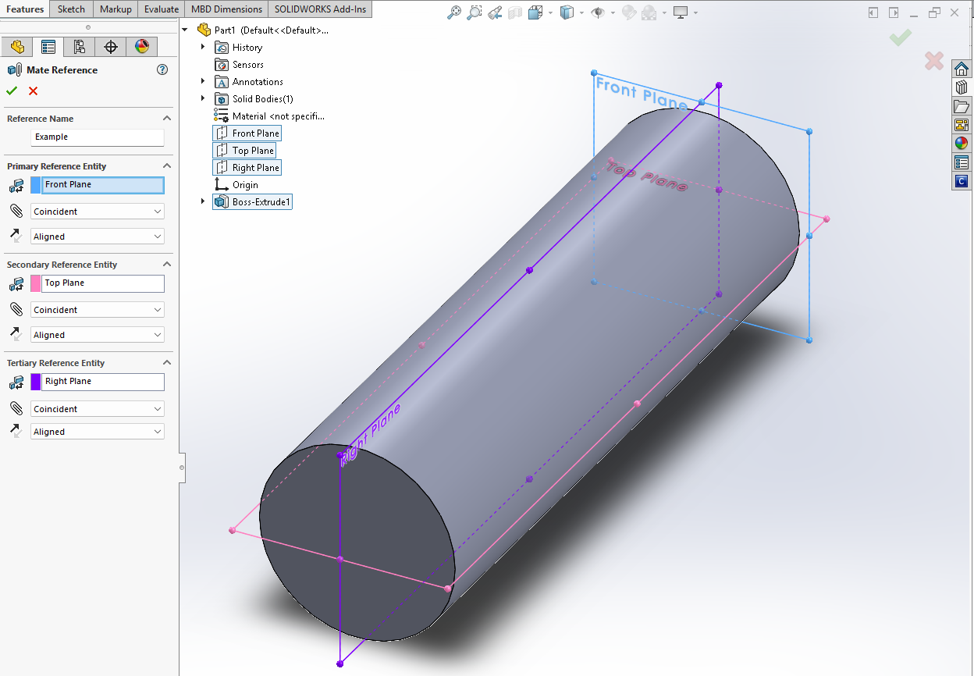Screen dimensions: 974x676
Task: Open the blue C icon in task pane
Action: click(x=962, y=181)
